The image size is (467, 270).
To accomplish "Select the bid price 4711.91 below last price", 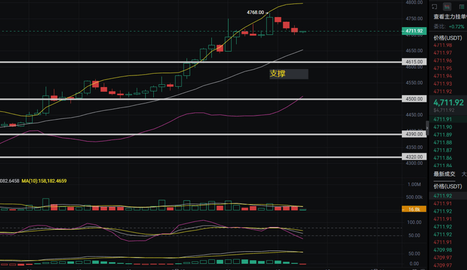I will coord(443,119).
